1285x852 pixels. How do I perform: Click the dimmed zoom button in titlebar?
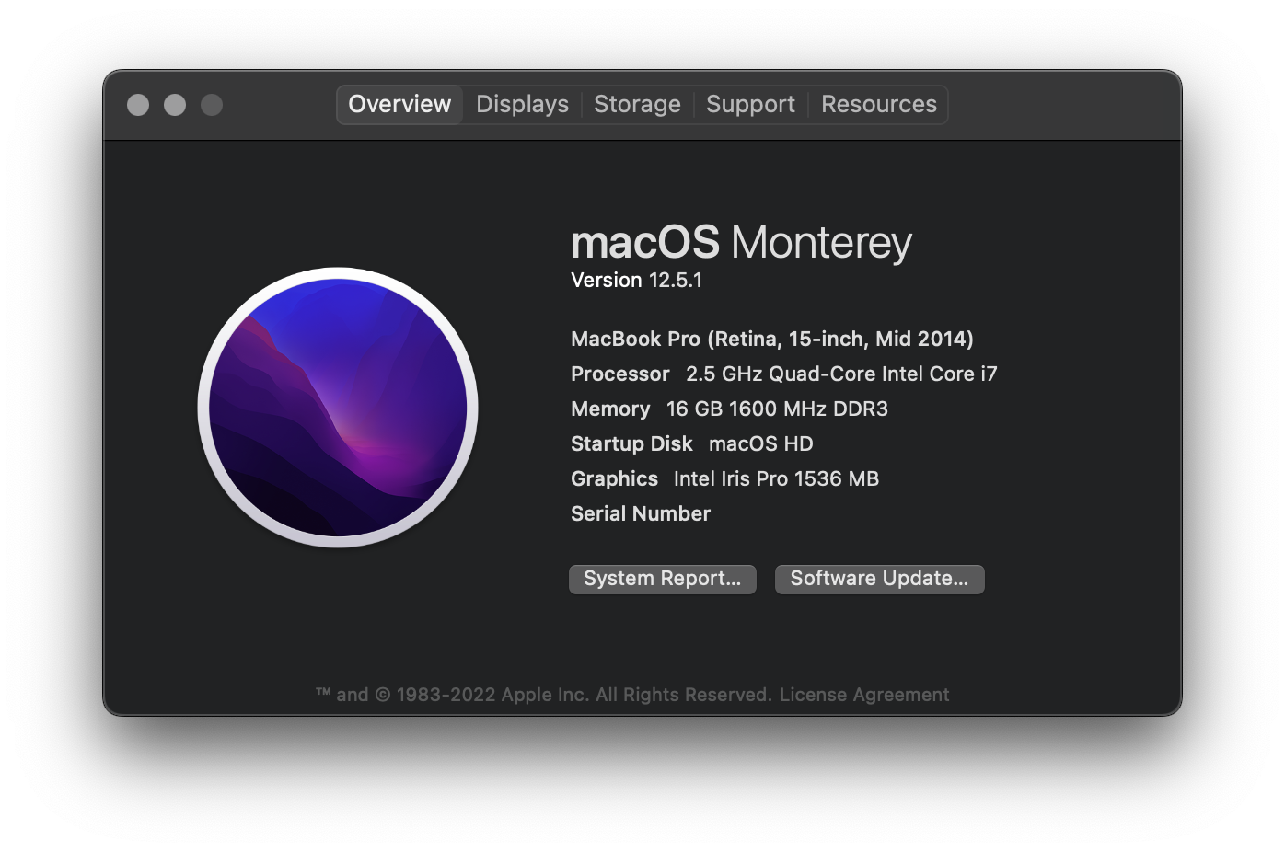(x=212, y=105)
